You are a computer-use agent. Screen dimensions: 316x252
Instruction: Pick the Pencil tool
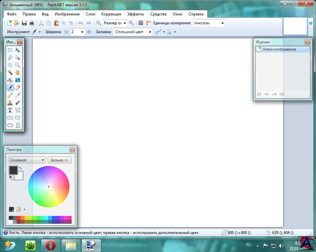(10, 95)
